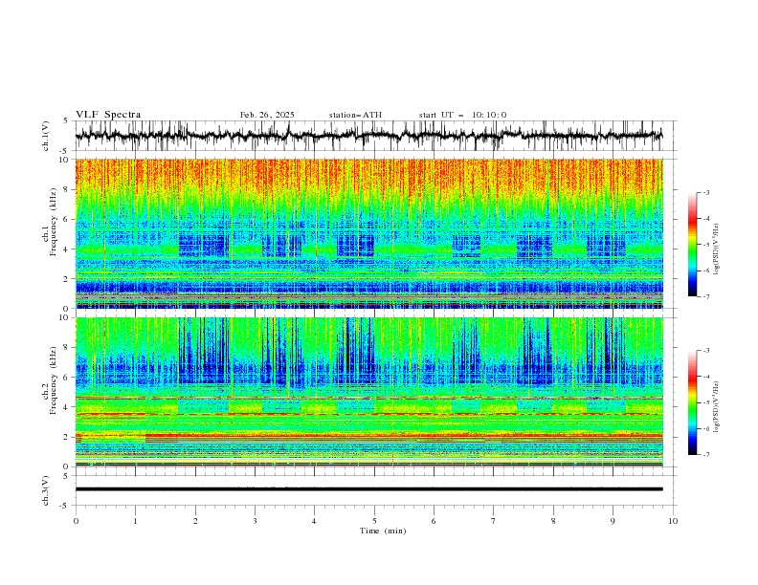Click the ch.1 color bar's log(PSD) label
Screen dimensions: 758x585
[x=716, y=249]
